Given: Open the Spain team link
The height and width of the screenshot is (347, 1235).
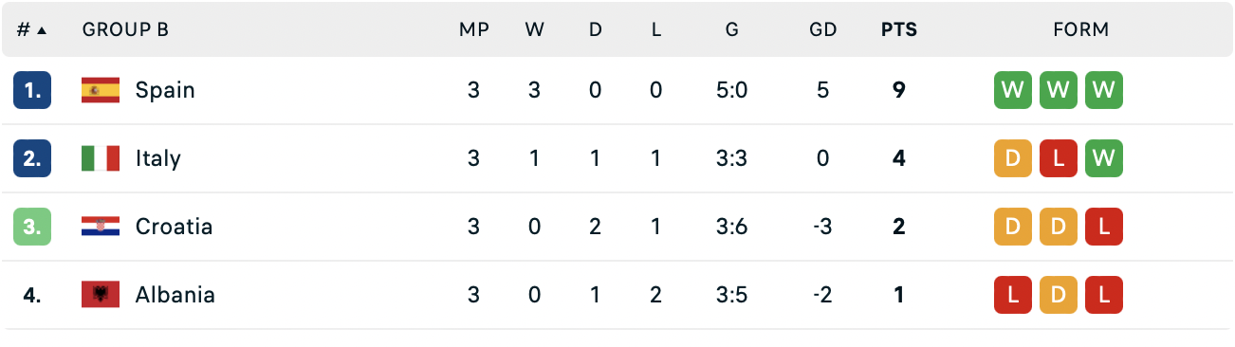Looking at the screenshot, I should coord(165,90).
